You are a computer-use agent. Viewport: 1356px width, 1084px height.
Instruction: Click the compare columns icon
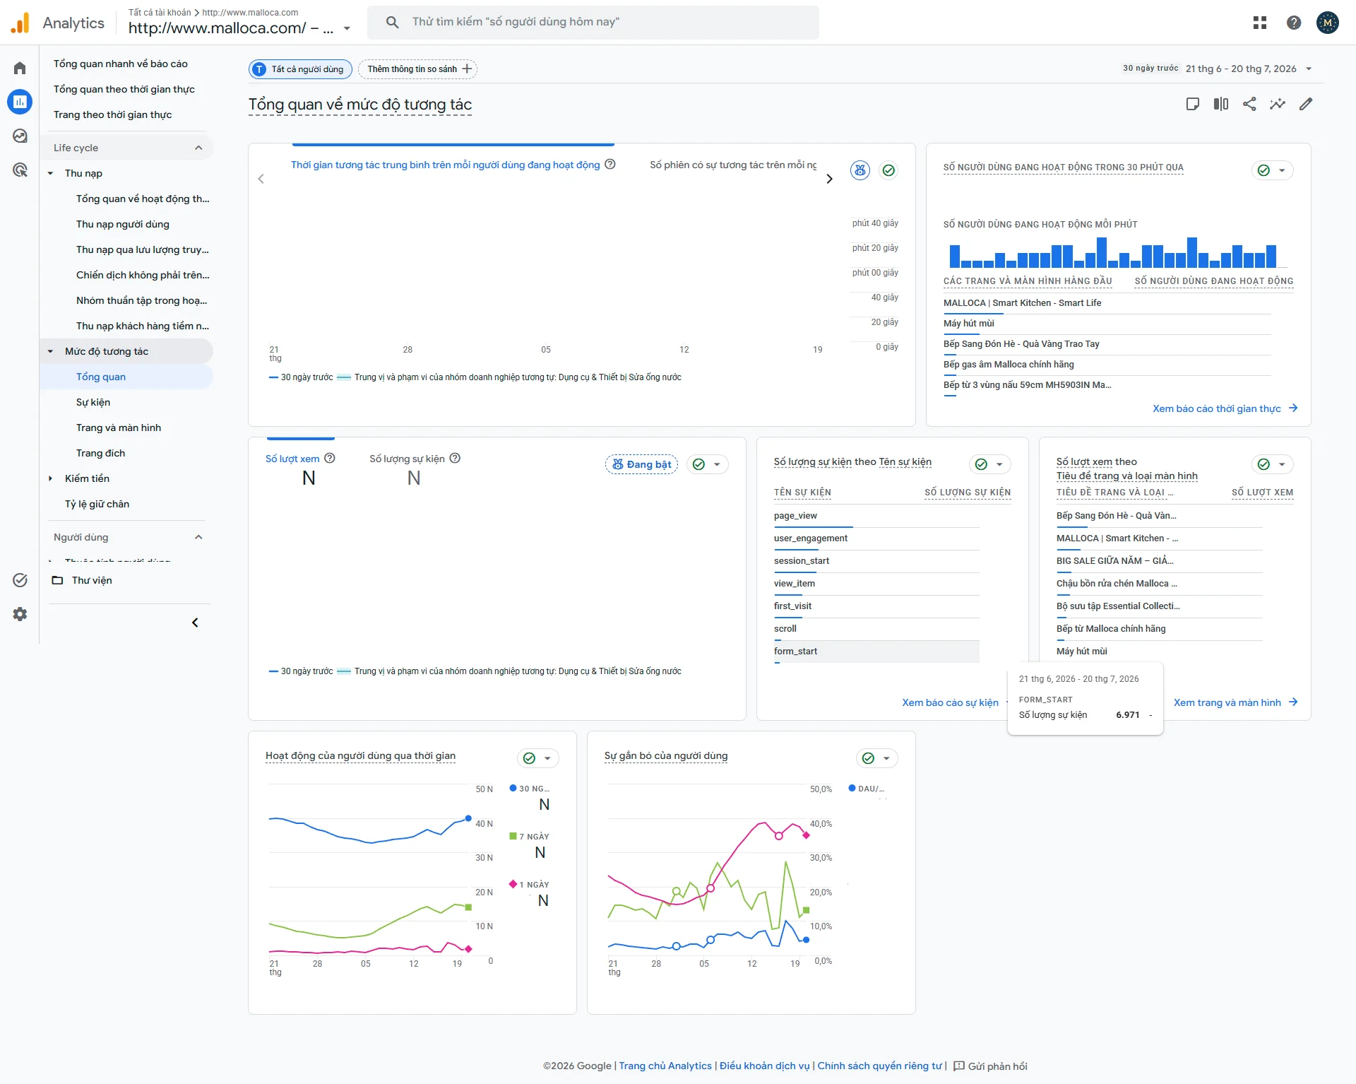point(1221,104)
